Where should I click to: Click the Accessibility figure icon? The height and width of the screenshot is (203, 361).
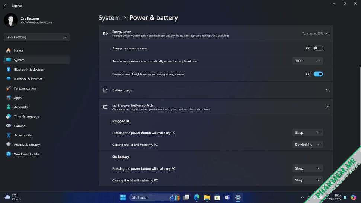click(9, 135)
